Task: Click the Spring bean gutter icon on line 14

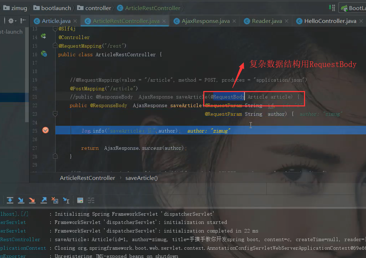Action: tap(44, 36)
